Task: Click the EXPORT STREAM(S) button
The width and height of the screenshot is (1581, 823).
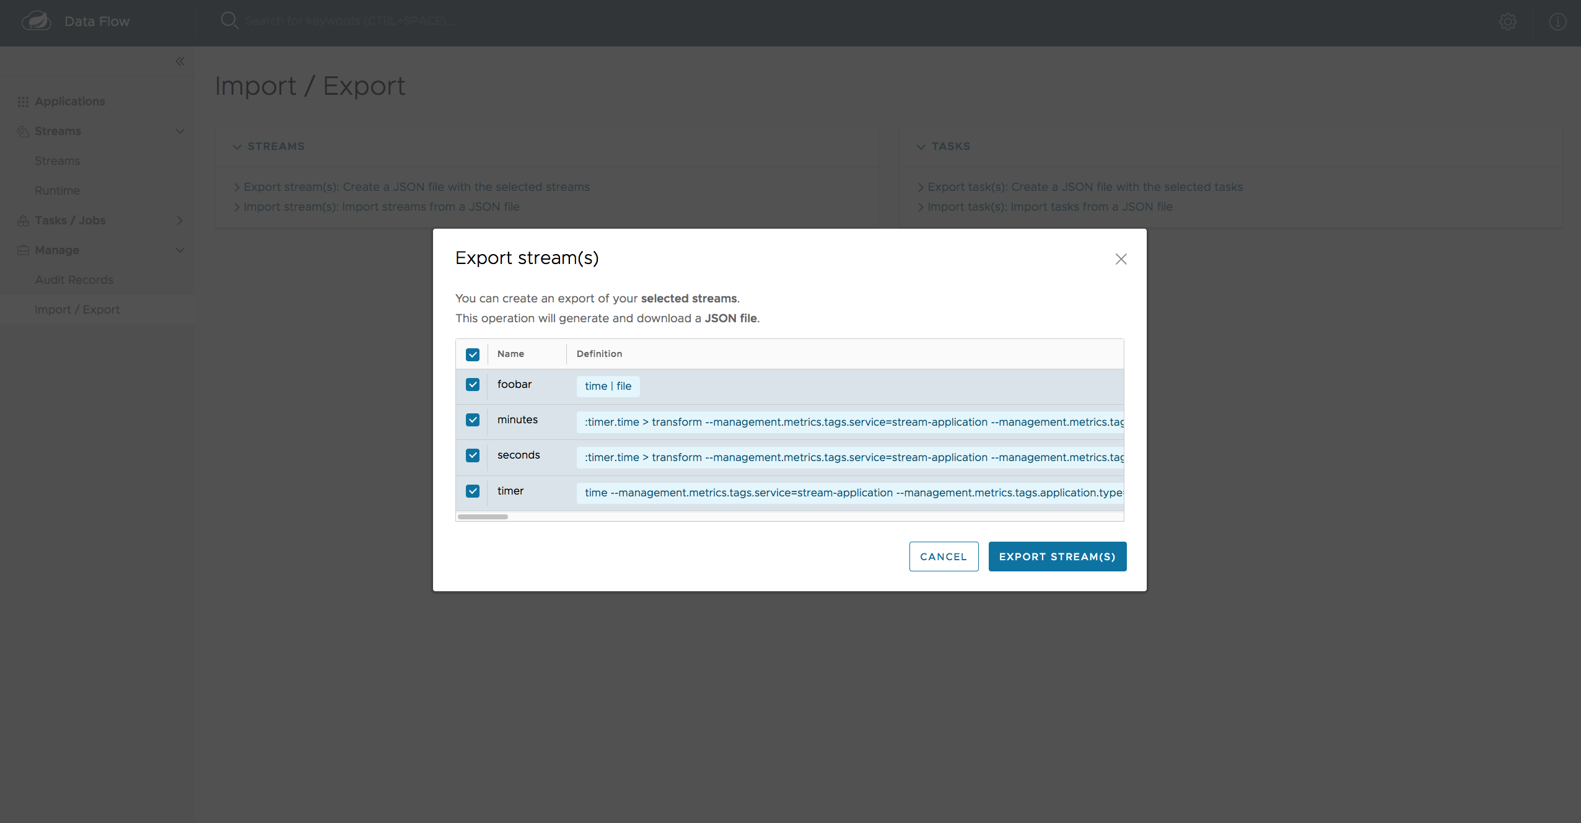Action: 1057,555
